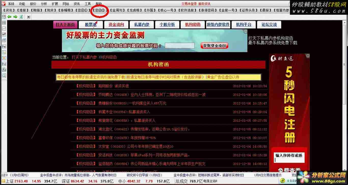Screen dimensions: 348x185
Task: Click the F10 icon in left sidebar
Action: click(4, 47)
